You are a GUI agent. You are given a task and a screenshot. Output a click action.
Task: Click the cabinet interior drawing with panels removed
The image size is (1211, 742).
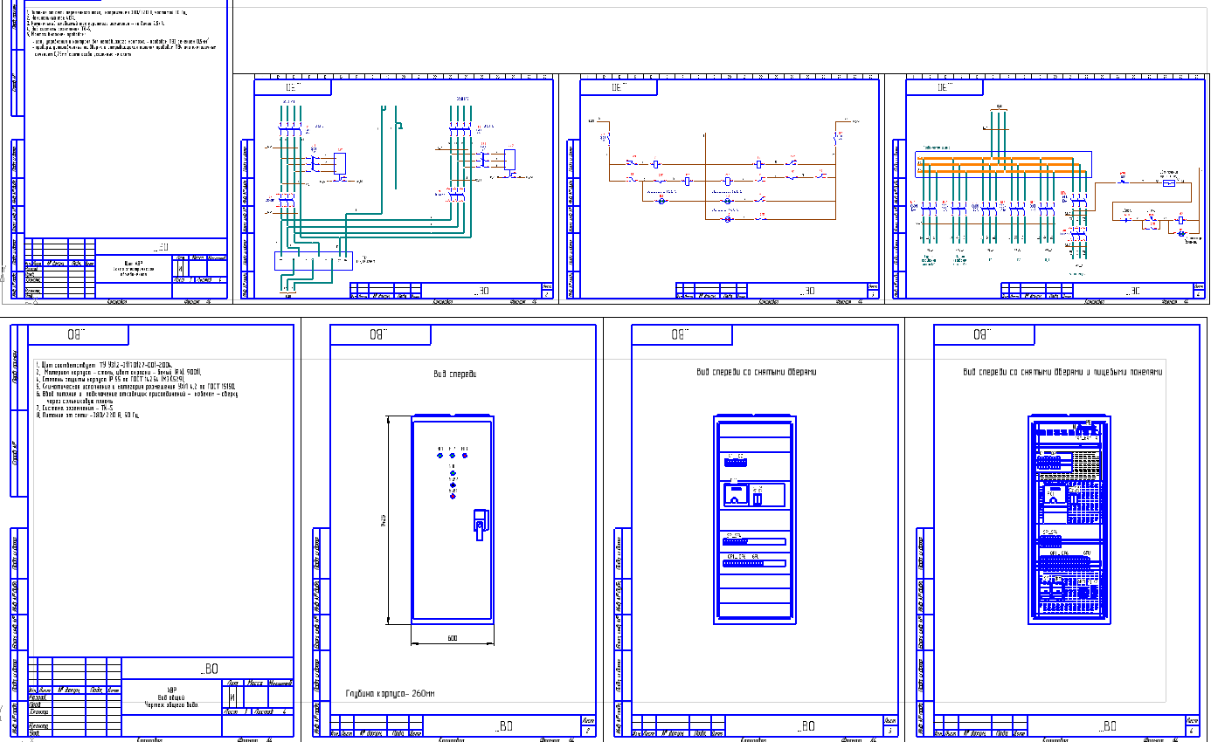click(x=1071, y=520)
